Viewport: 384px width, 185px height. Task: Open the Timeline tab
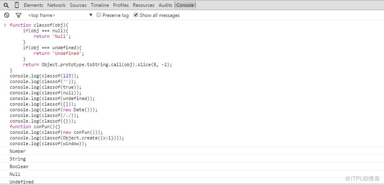pos(100,5)
